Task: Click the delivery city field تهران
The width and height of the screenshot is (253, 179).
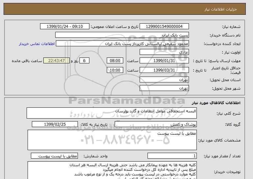Action: click(164, 88)
